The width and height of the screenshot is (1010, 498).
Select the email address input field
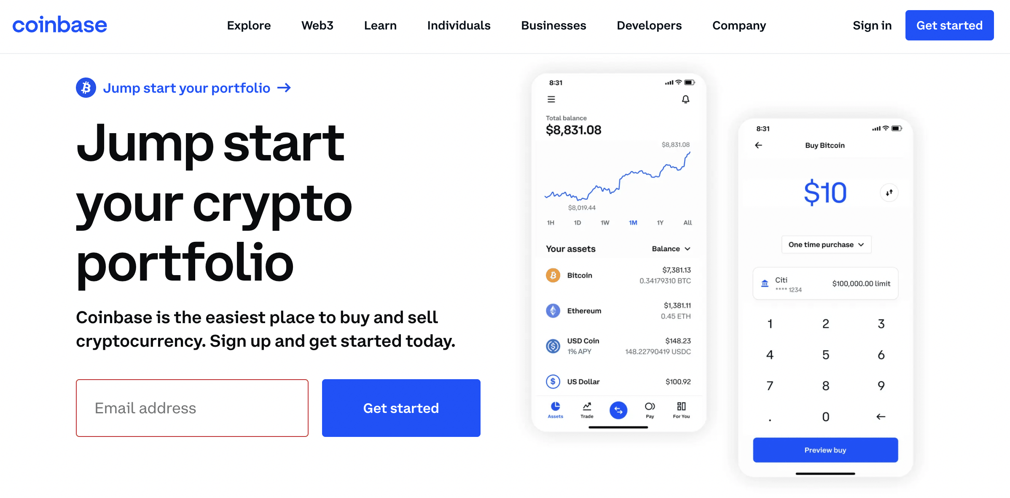[x=192, y=407]
